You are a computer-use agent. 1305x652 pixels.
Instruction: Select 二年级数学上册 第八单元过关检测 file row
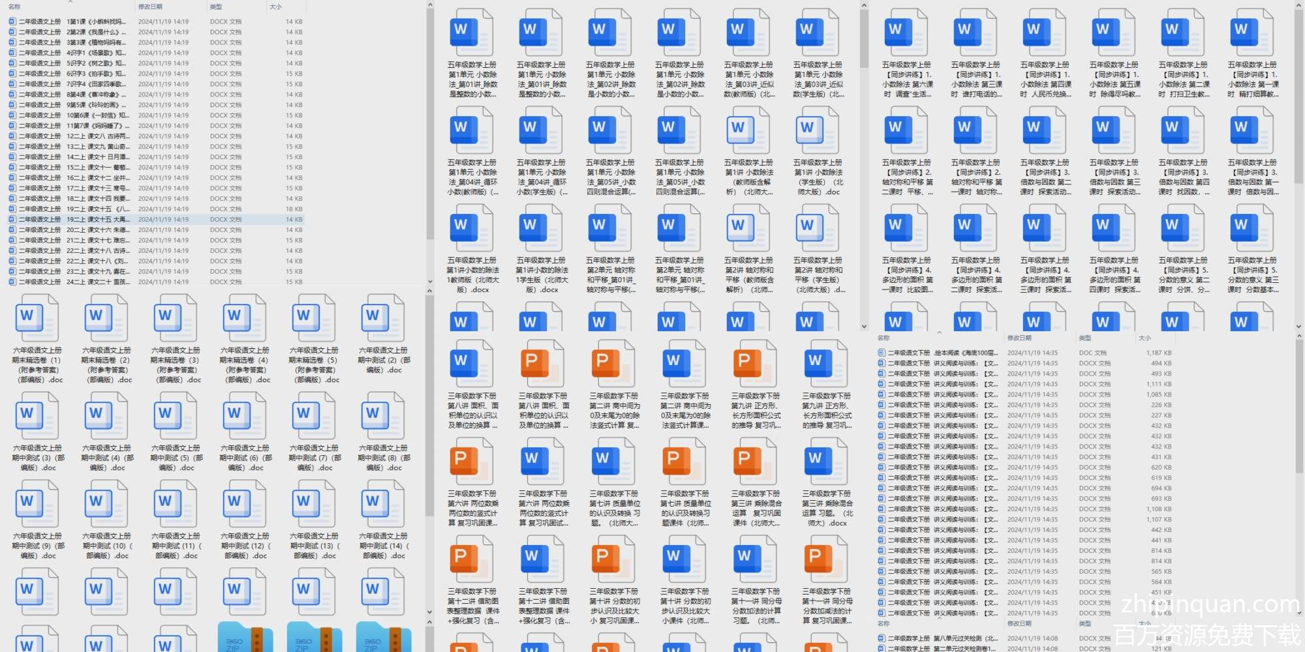(940, 638)
